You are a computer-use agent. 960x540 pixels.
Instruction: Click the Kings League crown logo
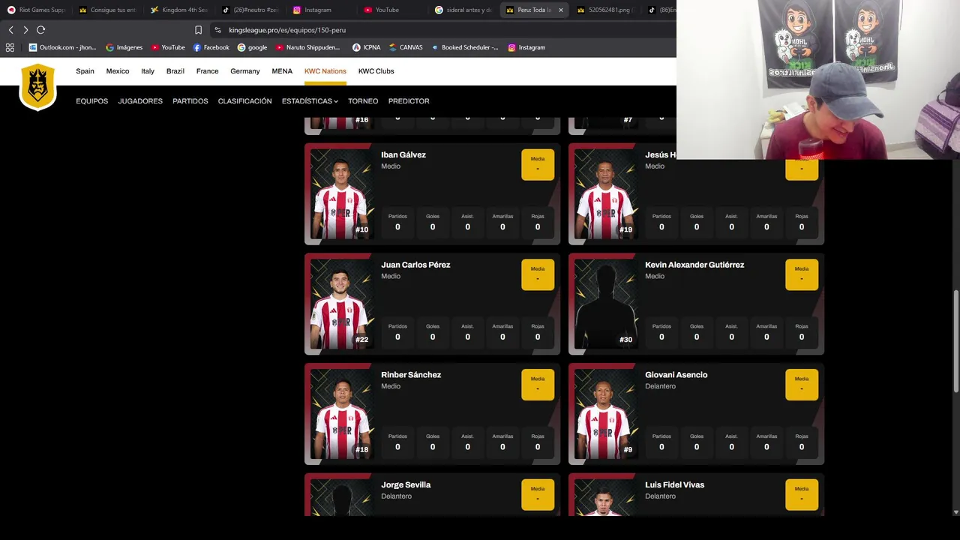(x=37, y=86)
